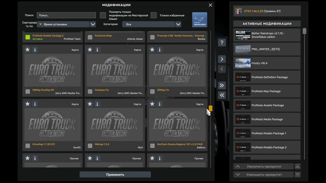Screen dimensions: 326x183
Task: Favorite the SRMap Fix mod star
Action: 152,50
